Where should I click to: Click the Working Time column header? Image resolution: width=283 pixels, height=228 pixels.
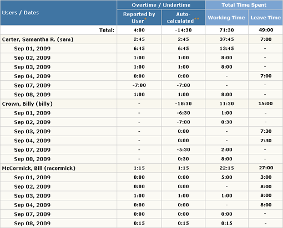226,18
